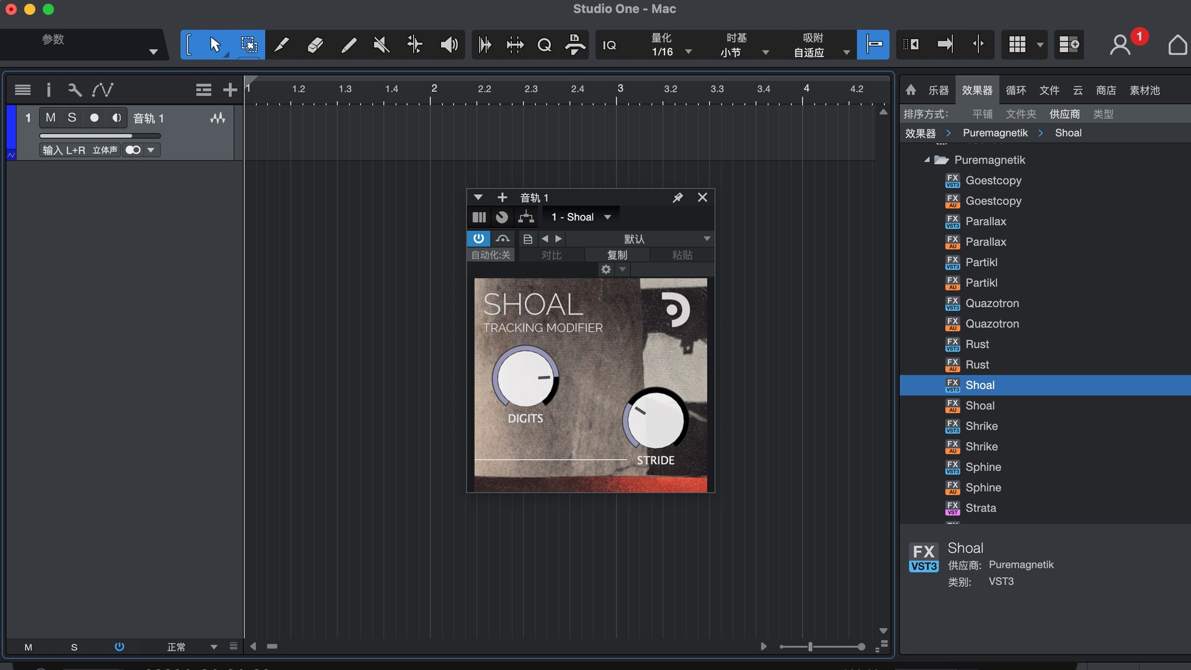
Task: Toggle global power button at bottom
Action: pos(119,646)
